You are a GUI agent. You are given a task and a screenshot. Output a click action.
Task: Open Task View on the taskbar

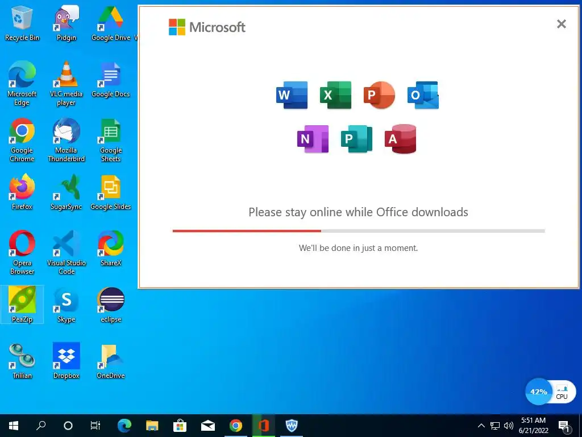click(x=95, y=426)
